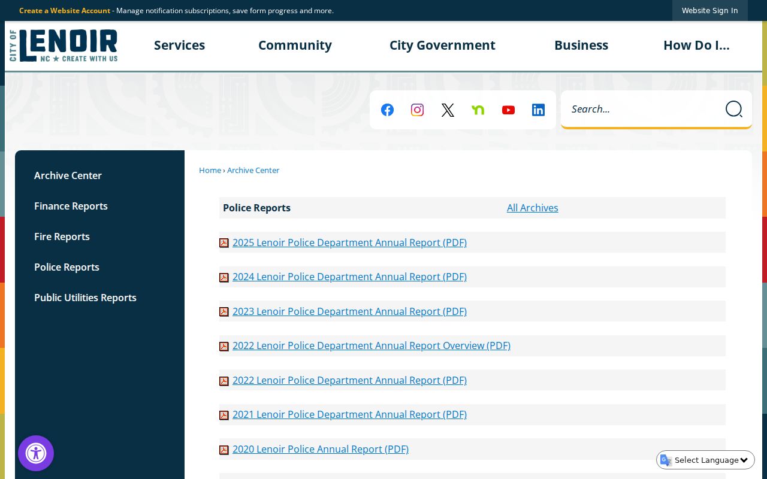Open the YouTube social icon
767x479 pixels.
(508, 110)
